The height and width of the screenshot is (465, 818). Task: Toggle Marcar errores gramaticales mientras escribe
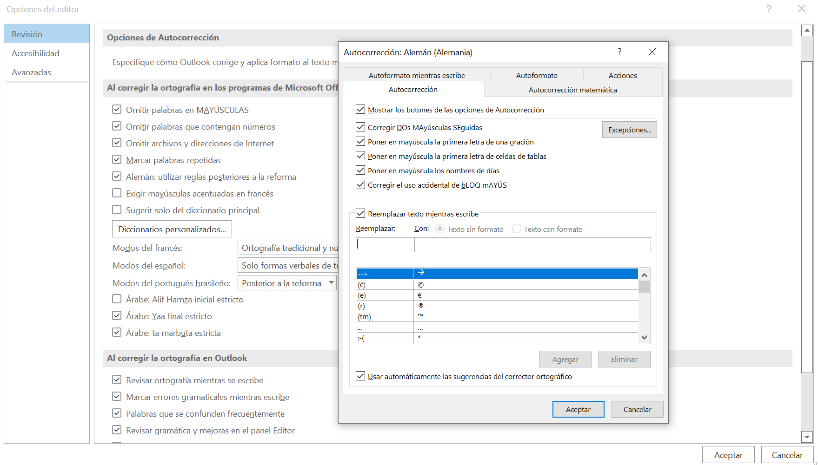[x=117, y=397]
